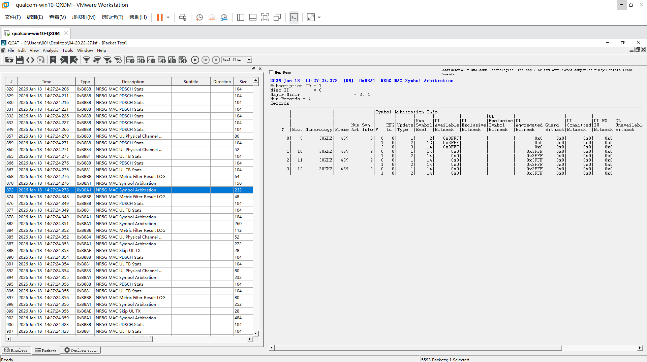Enter VMware full screen view icon
This screenshot has height=362, width=647.
(265, 17)
